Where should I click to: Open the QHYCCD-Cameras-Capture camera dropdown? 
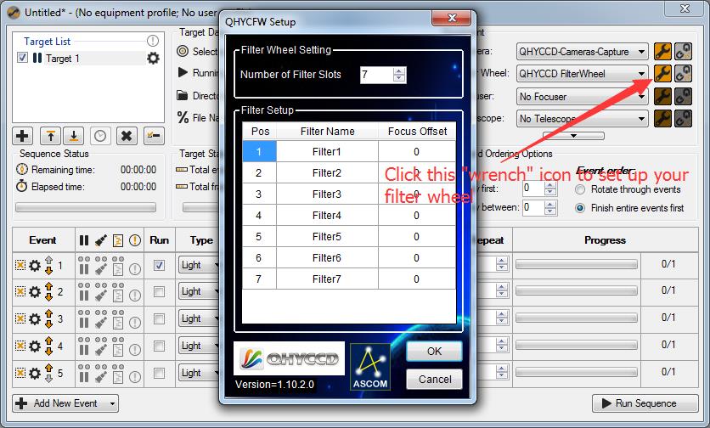click(x=582, y=52)
